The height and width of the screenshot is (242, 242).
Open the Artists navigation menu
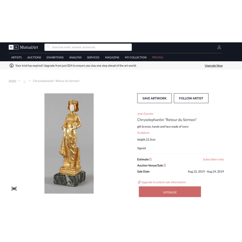click(x=17, y=57)
